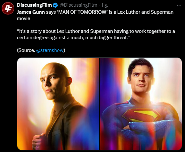Open the DiscussingFilm profile avatar
The image size is (185, 152).
[x=8, y=8]
